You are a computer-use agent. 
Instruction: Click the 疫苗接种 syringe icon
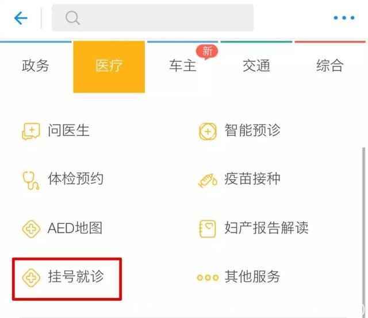207,180
